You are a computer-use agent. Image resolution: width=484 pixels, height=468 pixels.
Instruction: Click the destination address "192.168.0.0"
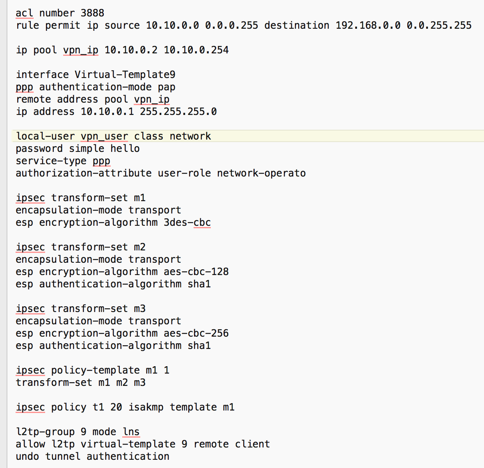368,25
